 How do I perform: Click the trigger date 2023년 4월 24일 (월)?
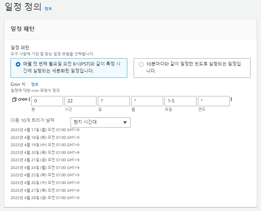(45, 168)
